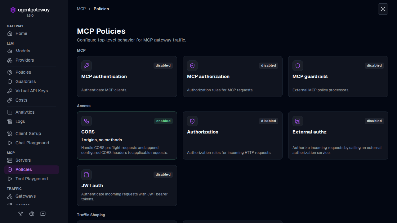Click the Chat Playground play icon
Screen dimensions: 397x223
10,143
